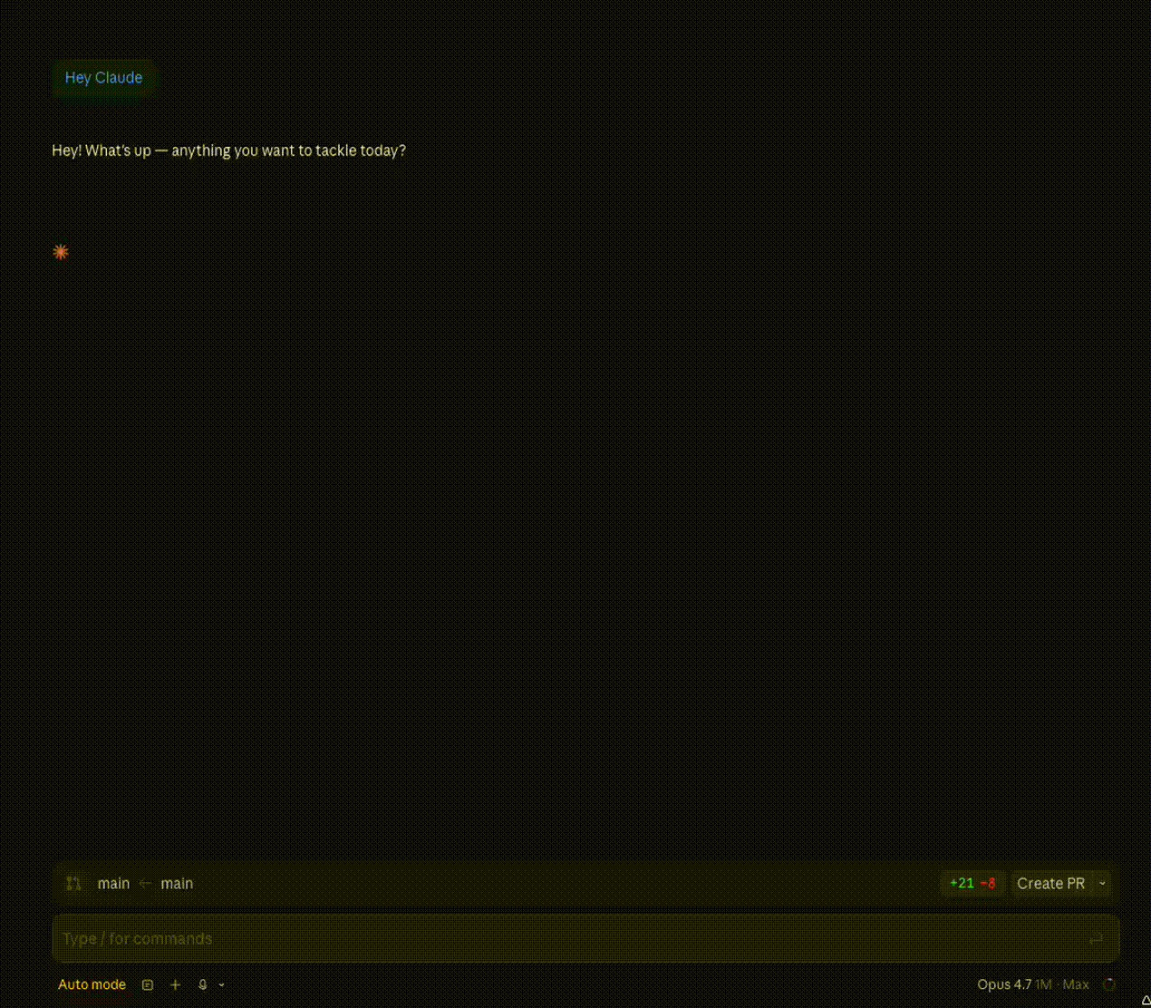Open the Create PR dropdown arrow
1151x1008 pixels.
(x=1102, y=883)
